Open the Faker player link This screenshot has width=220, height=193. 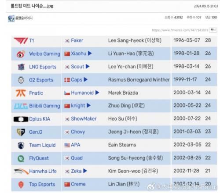click(x=77, y=40)
